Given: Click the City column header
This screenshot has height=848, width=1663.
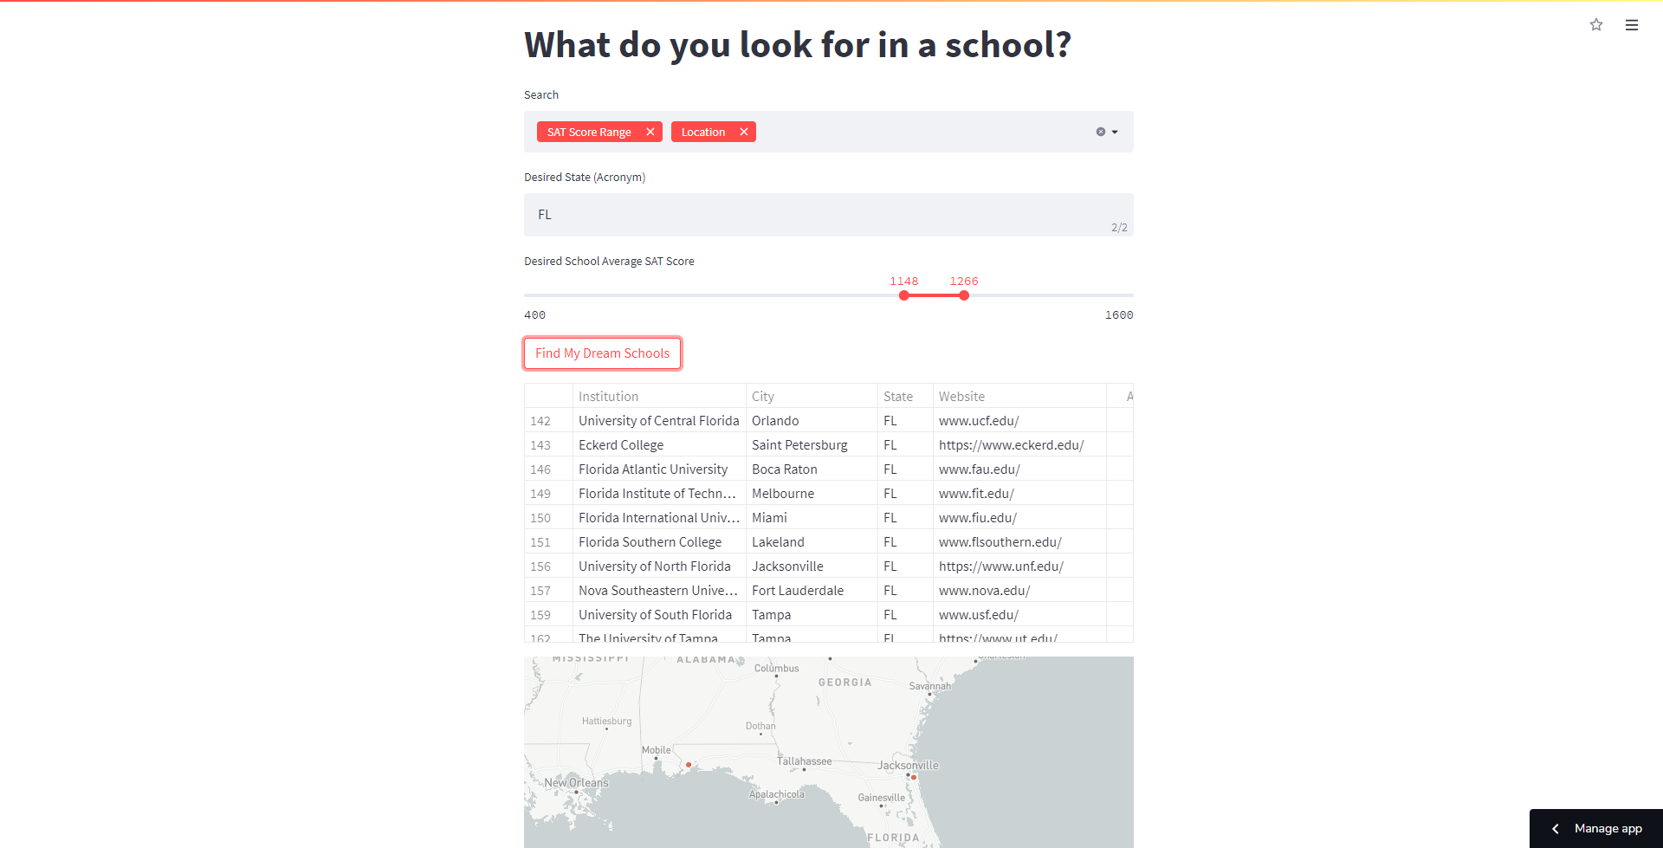Looking at the screenshot, I should (812, 396).
